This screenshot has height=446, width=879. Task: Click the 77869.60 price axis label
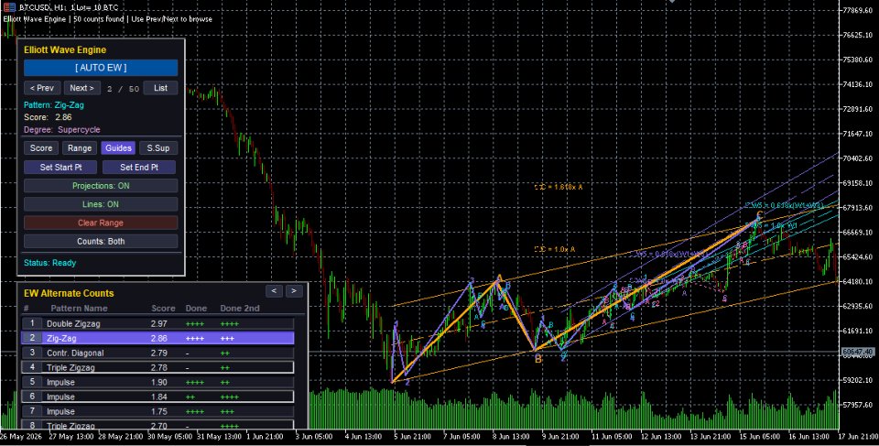tap(858, 10)
